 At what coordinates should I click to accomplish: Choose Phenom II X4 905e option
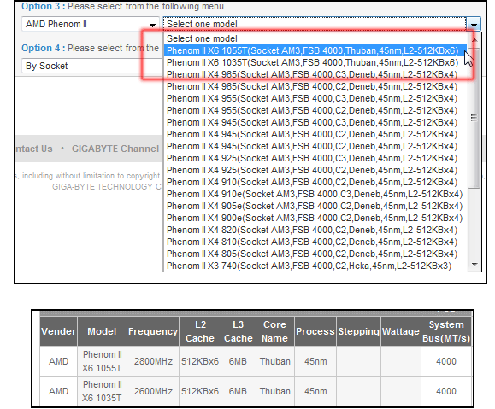tap(315, 207)
